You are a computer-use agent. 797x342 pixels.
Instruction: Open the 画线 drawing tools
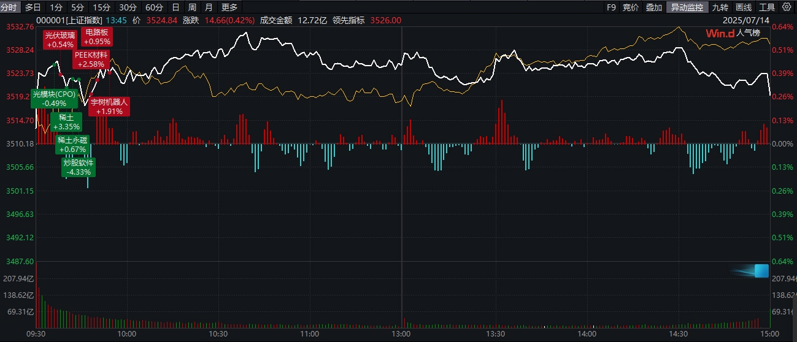pos(743,7)
